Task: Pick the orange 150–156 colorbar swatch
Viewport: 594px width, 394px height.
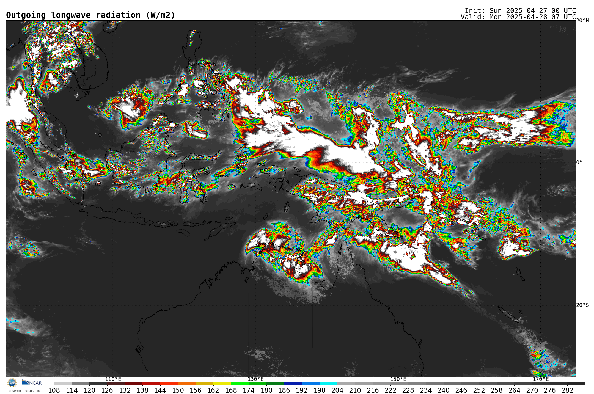Action: point(187,383)
